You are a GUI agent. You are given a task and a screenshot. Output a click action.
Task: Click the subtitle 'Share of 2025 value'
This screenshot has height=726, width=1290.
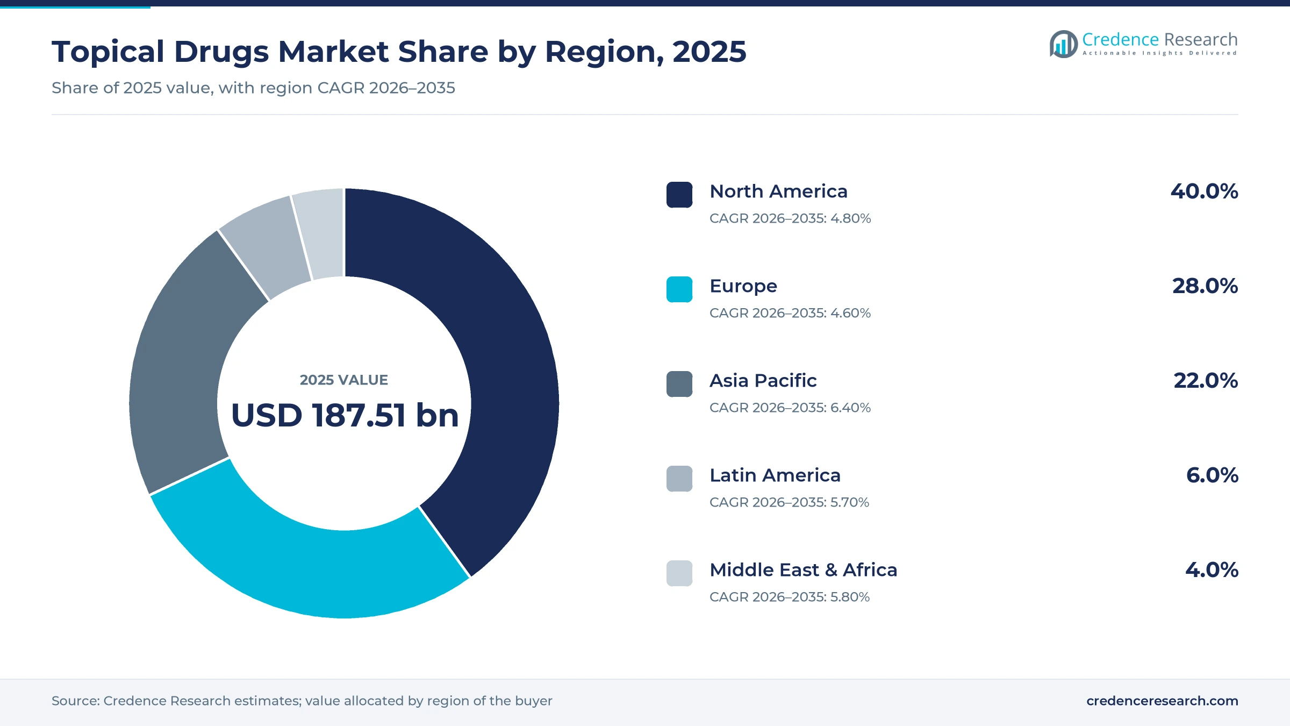pos(132,88)
